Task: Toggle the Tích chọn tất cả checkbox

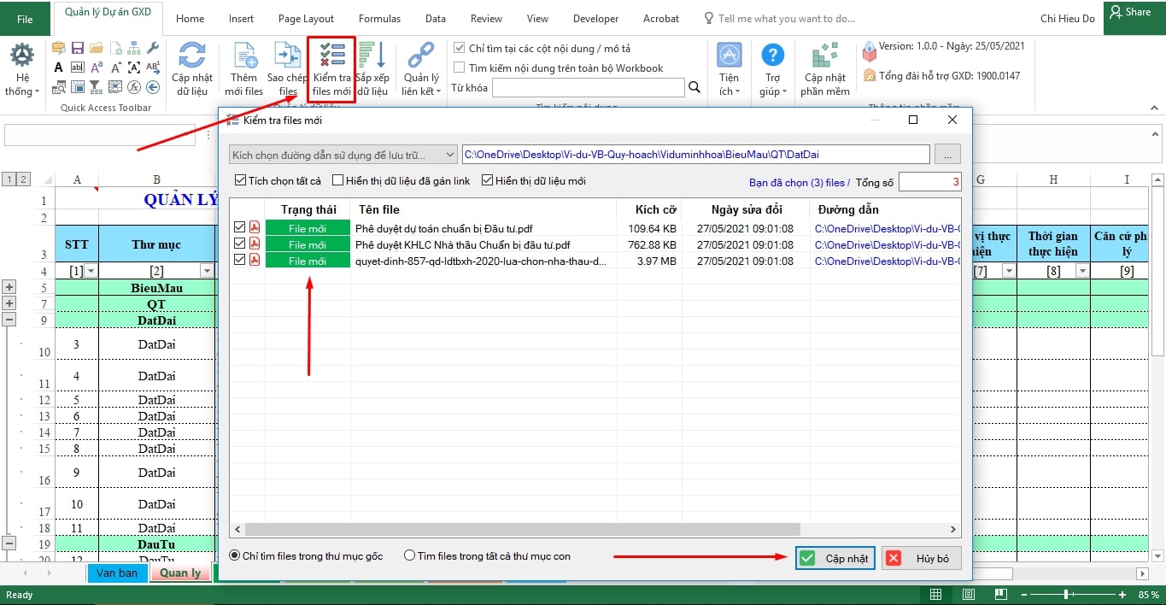Action: (241, 180)
